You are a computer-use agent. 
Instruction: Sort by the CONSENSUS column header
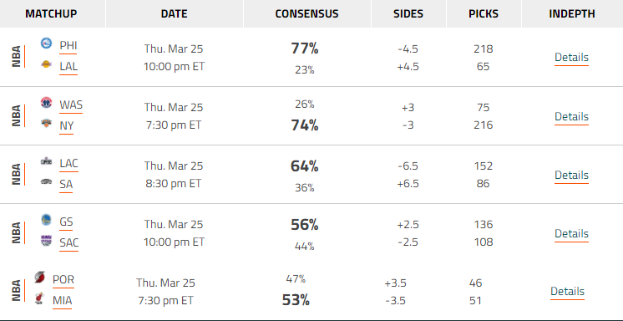click(x=306, y=14)
